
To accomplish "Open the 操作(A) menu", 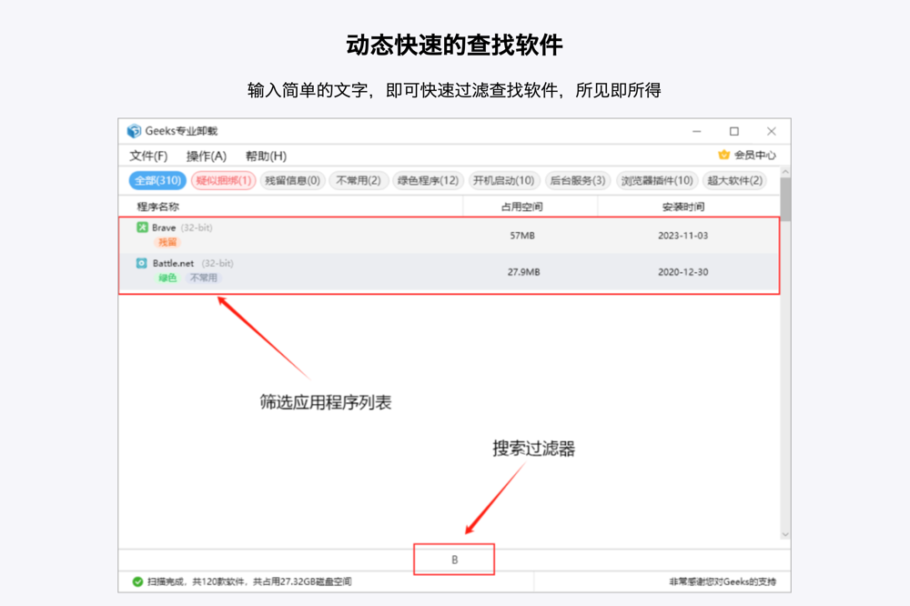I will point(207,156).
